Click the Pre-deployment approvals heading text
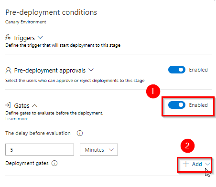216x187 pixels. point(50,70)
